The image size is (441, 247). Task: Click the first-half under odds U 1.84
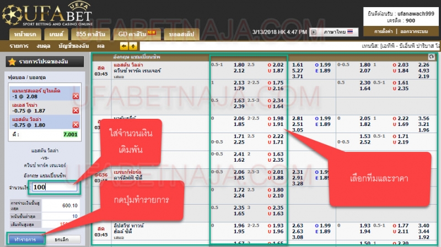click(x=401, y=71)
